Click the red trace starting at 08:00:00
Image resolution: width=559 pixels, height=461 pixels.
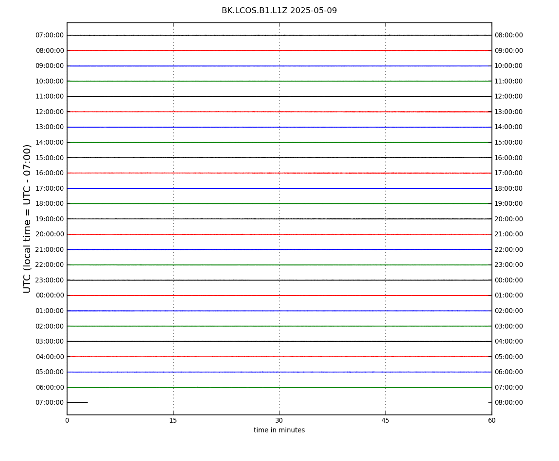[279, 50]
